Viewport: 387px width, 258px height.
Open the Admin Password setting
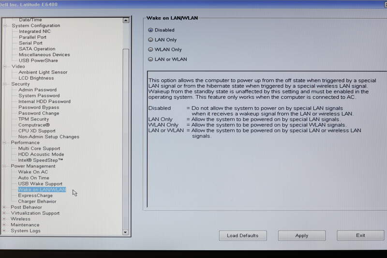coord(38,90)
